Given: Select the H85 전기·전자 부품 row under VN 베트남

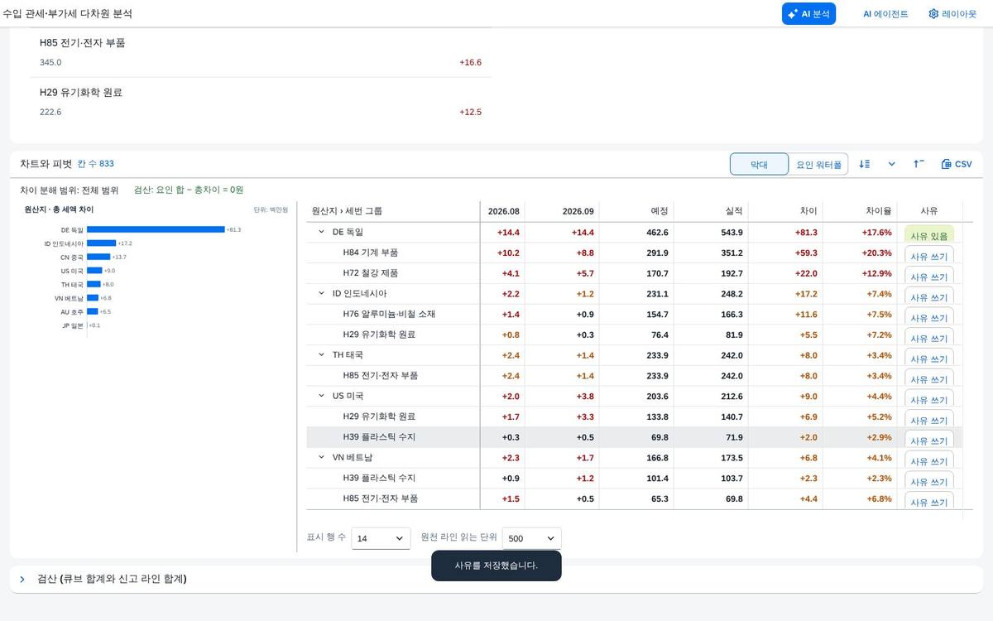Looking at the screenshot, I should coord(634,498).
